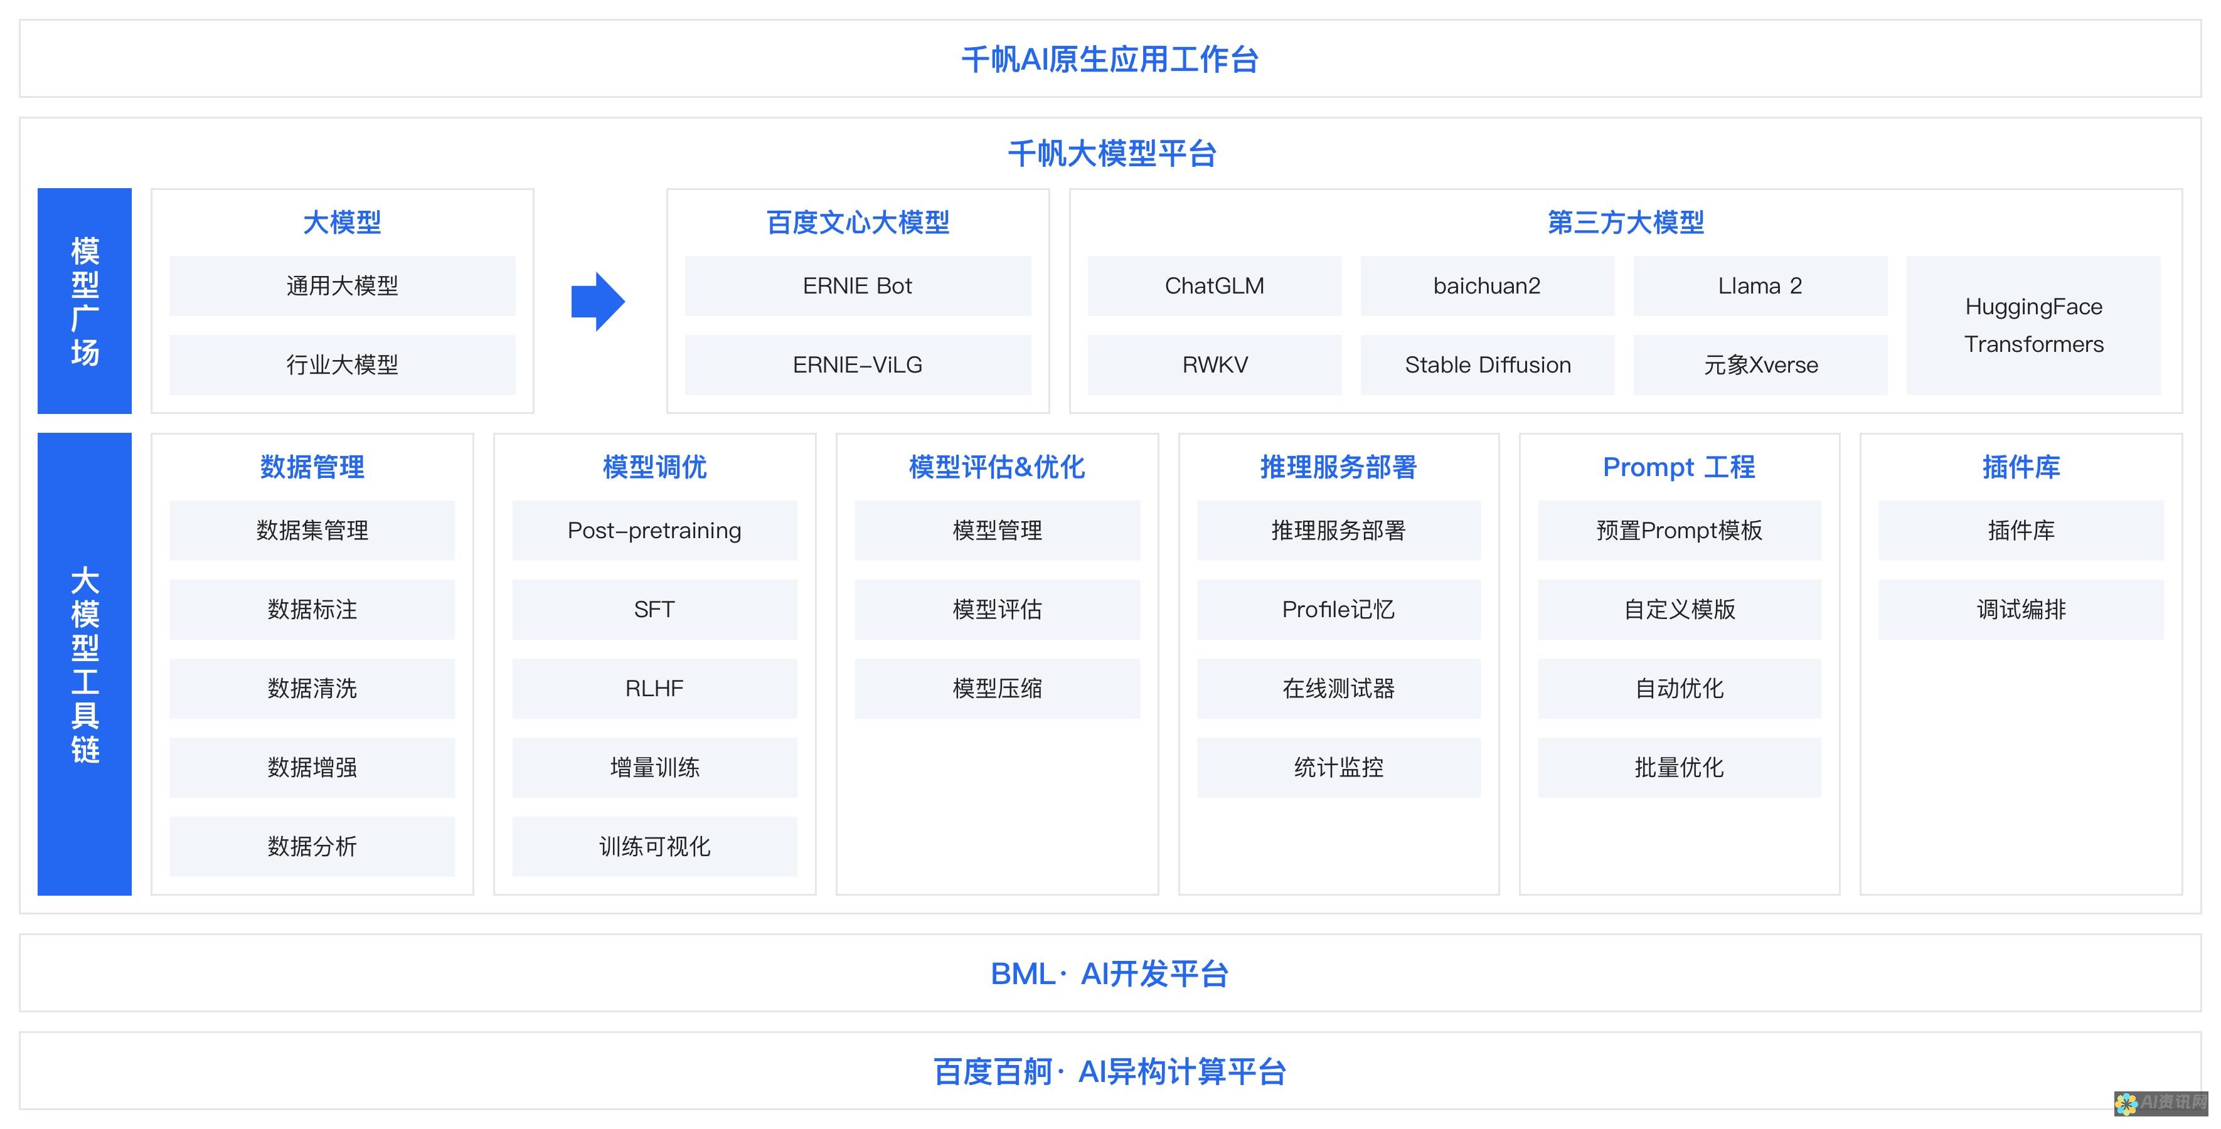Expand the 模型调优 toolchain section
Screen dimensions: 2221x1129
point(648,468)
